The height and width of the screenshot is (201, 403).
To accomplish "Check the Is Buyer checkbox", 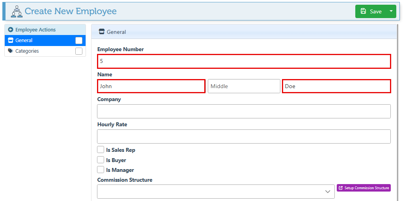I will (101, 160).
